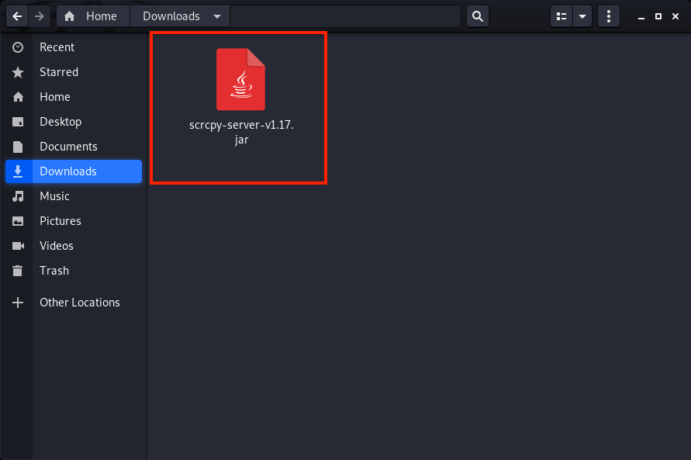
Task: Open Documents in the sidebar
Action: 74,147
